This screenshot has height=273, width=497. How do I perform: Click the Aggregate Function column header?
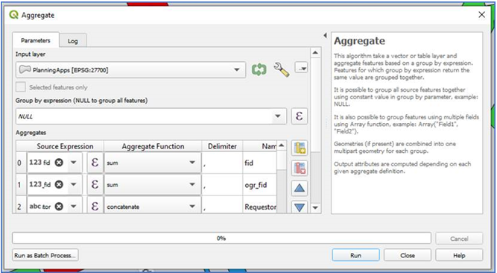click(153, 146)
